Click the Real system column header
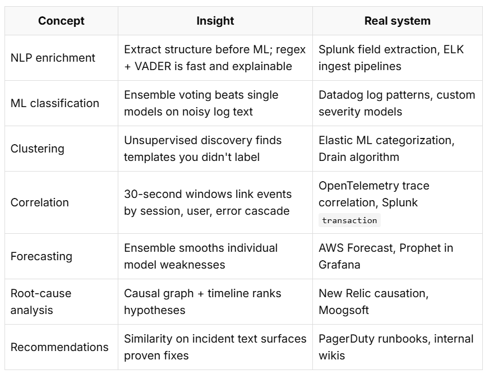This screenshot has height=374, width=489. pyautogui.click(x=398, y=21)
